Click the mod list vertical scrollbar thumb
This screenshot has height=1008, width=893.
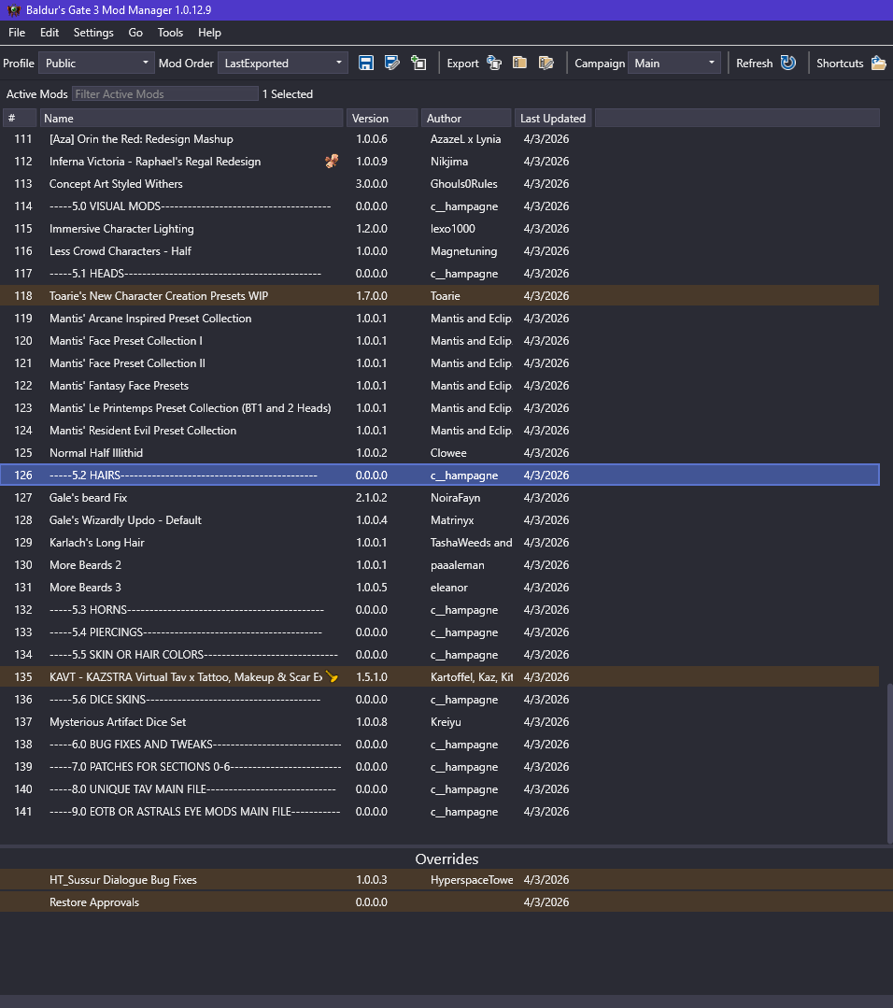click(x=888, y=762)
